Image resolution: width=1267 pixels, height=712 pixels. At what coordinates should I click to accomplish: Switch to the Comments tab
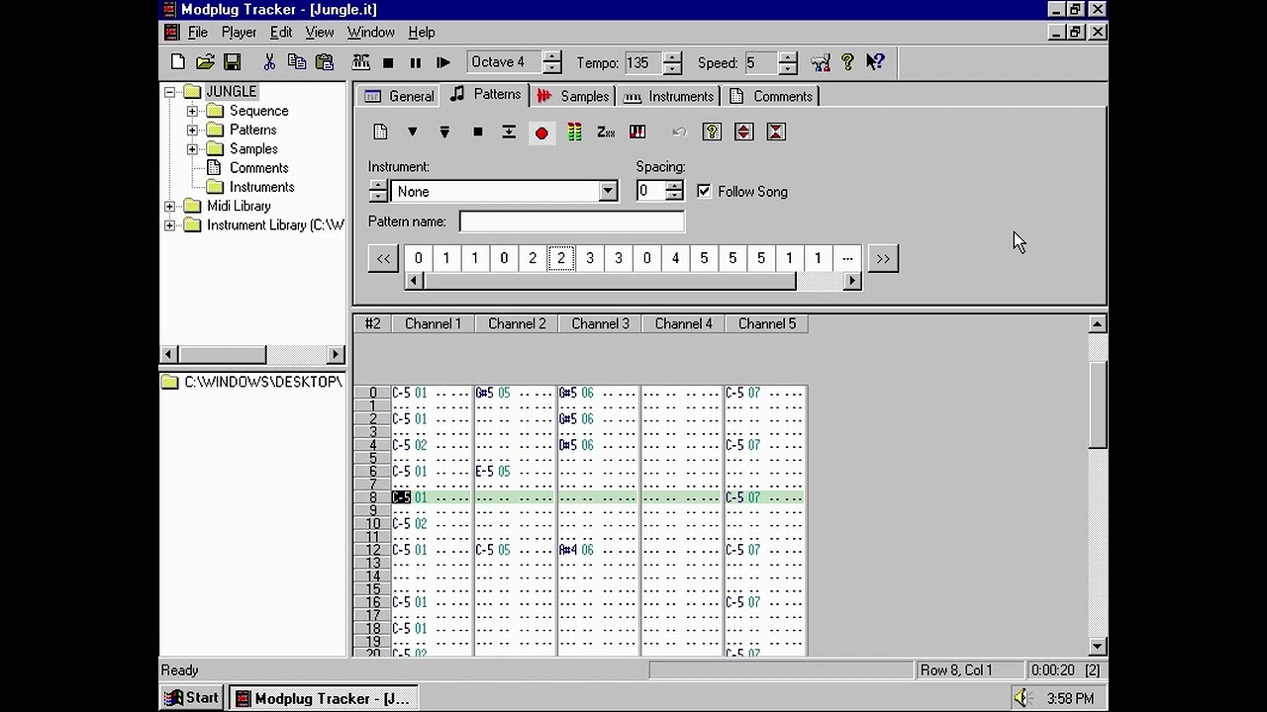point(771,96)
